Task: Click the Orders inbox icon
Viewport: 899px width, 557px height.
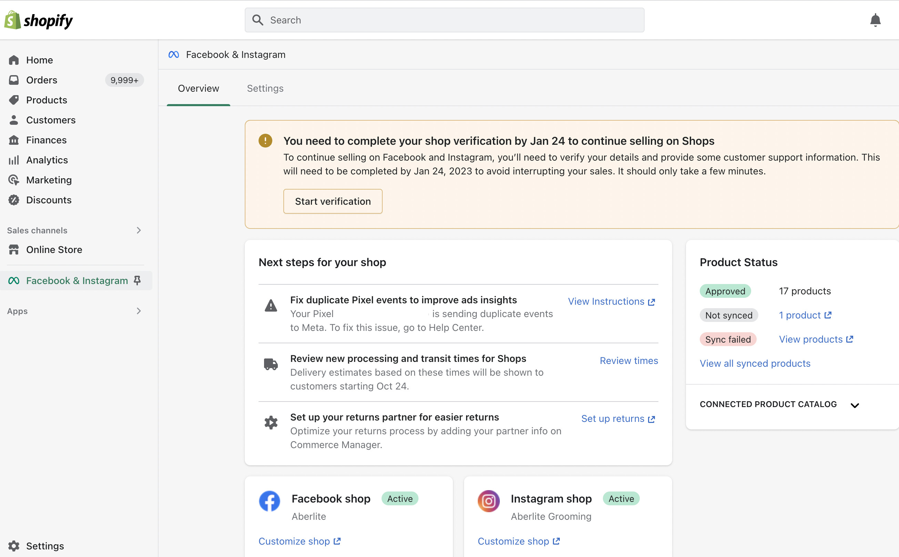Action: click(14, 80)
